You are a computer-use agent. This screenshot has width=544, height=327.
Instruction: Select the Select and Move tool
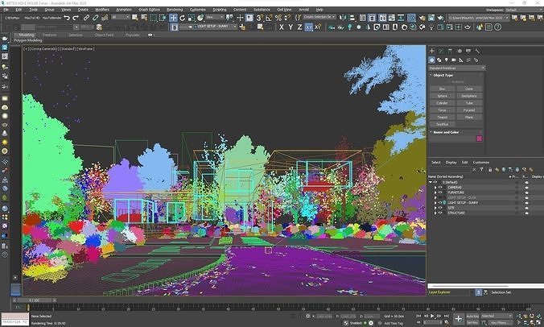pyautogui.click(x=173, y=18)
